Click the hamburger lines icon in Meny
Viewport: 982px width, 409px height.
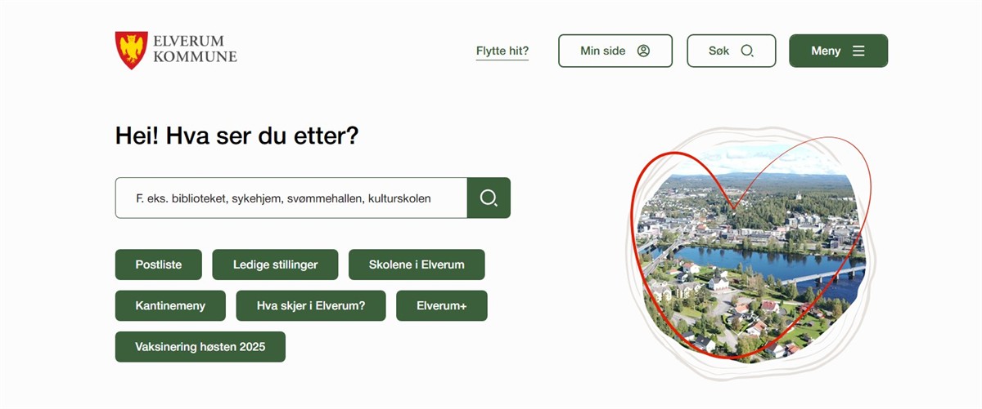[x=858, y=51]
